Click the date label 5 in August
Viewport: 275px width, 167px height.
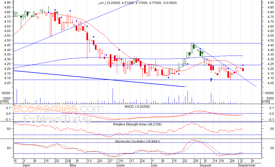(206, 161)
